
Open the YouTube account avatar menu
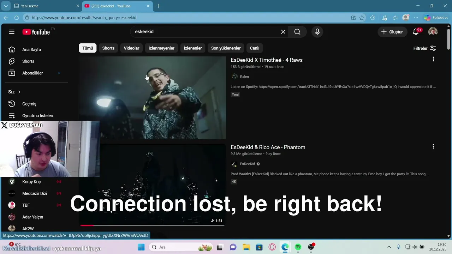pos(433,32)
